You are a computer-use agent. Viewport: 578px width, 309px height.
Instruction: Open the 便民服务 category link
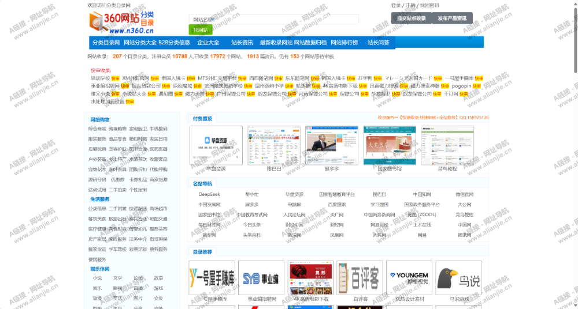[97, 259]
